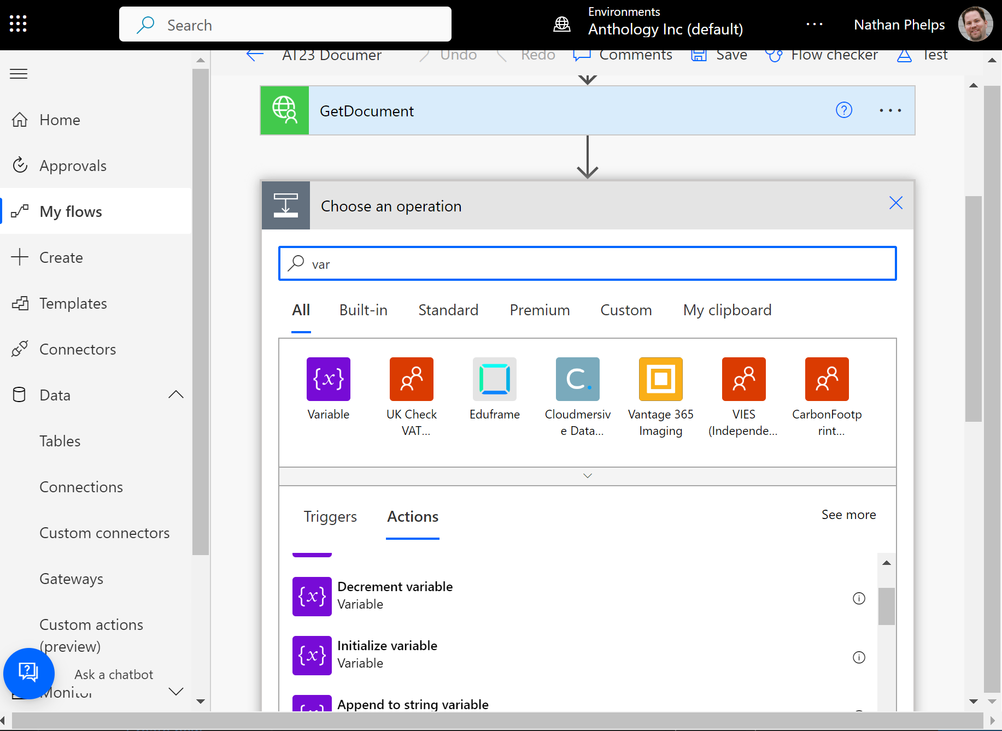The height and width of the screenshot is (731, 1002).
Task: Open Anthology Inc (default) environment selector
Action: [x=665, y=29]
